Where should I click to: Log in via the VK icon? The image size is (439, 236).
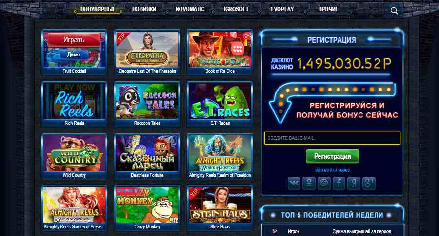[294, 183]
